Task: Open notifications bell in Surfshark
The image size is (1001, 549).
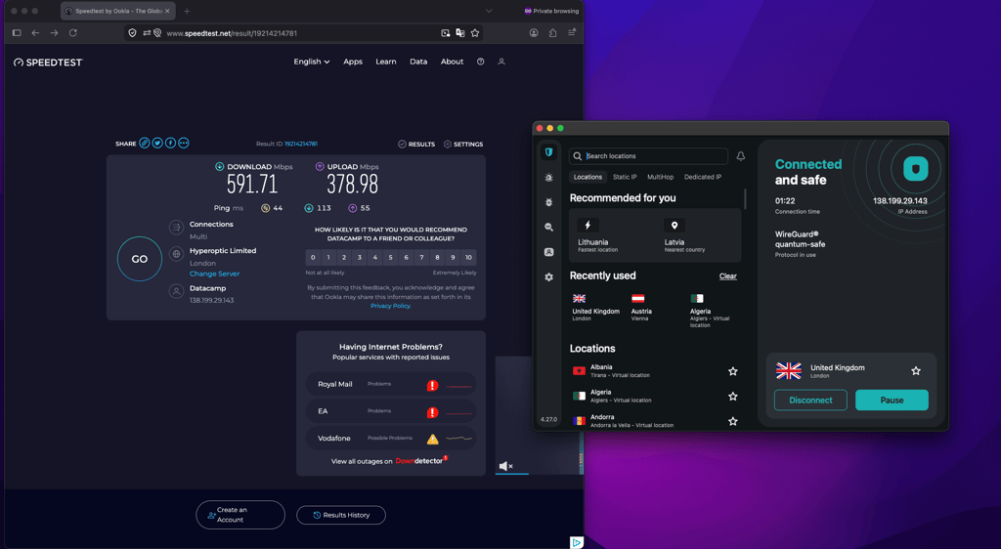Action: (x=741, y=156)
